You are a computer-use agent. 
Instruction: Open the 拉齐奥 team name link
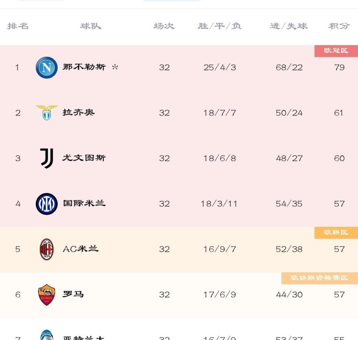[79, 113]
